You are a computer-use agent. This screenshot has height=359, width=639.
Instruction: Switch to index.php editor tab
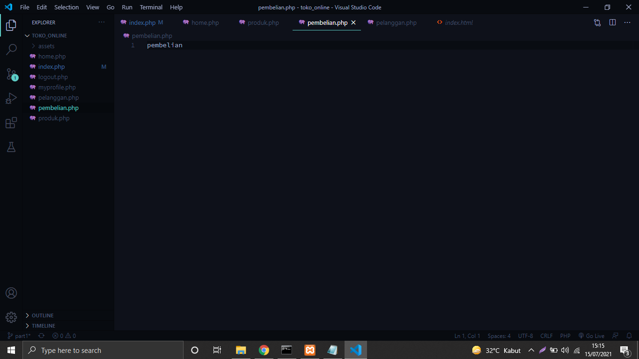142,22
